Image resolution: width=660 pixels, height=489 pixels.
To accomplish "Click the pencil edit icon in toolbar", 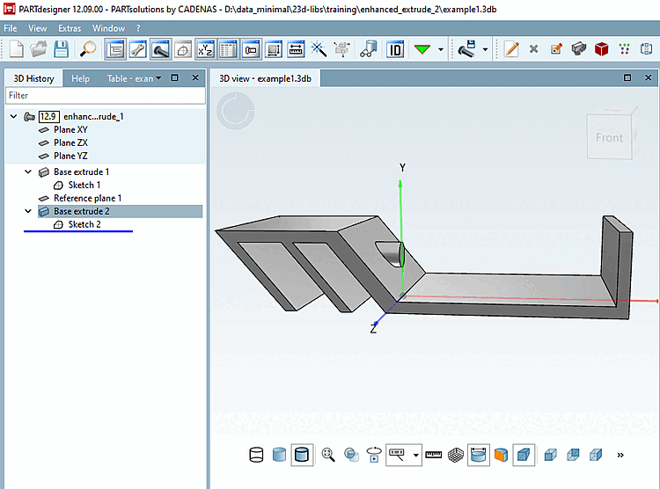I will pyautogui.click(x=511, y=48).
